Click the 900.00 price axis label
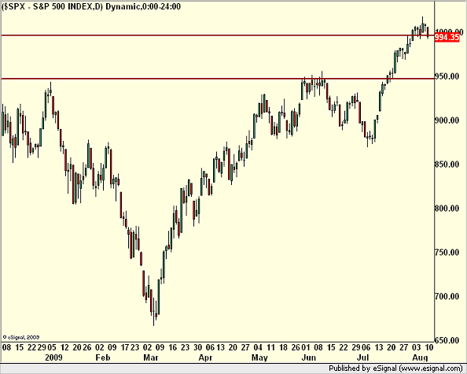 447,120
